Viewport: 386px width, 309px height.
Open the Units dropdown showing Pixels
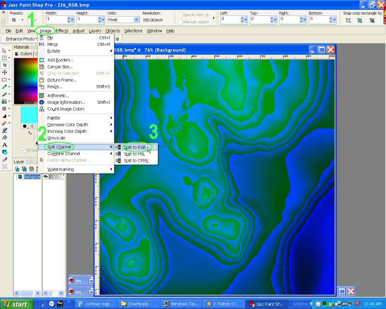(x=136, y=20)
